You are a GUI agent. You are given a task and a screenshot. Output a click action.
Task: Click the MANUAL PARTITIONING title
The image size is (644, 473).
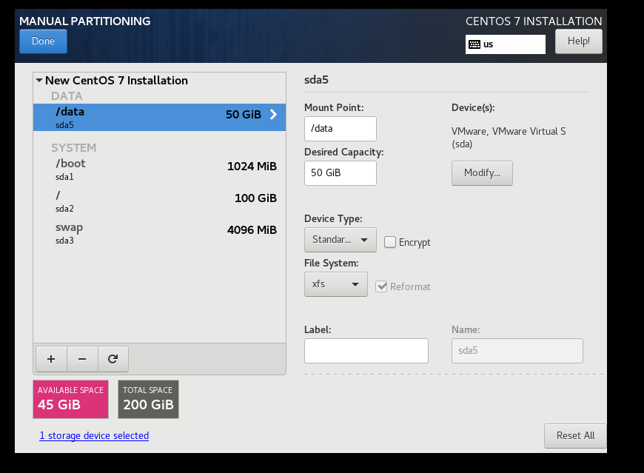pyautogui.click(x=85, y=21)
